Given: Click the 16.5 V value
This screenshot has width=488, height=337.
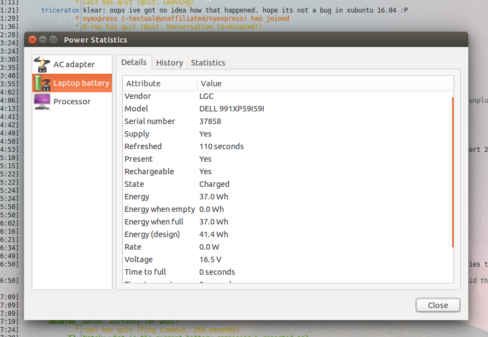Looking at the screenshot, I should 210,259.
